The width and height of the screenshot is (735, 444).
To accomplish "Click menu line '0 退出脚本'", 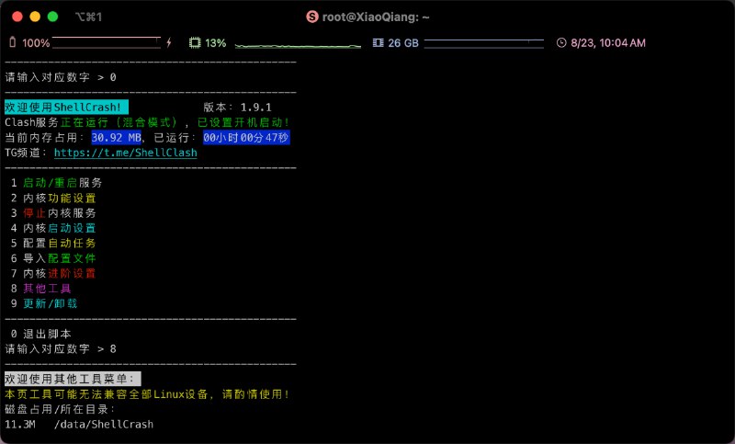I will 40,334.
